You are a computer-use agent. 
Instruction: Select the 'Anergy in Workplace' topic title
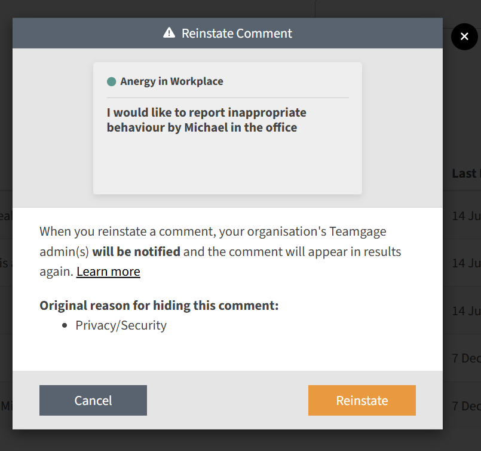(171, 81)
